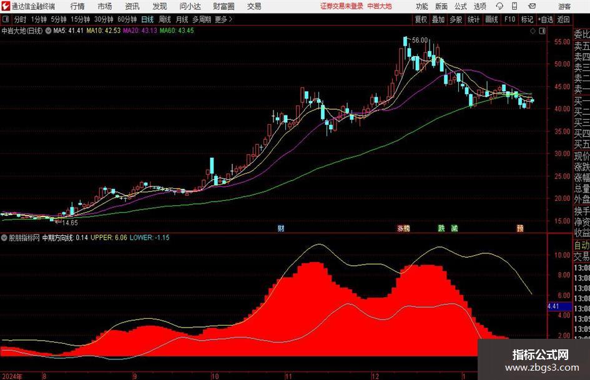Switch to the 15分钟 period tab
The width and height of the screenshot is (590, 380).
coord(81,19)
